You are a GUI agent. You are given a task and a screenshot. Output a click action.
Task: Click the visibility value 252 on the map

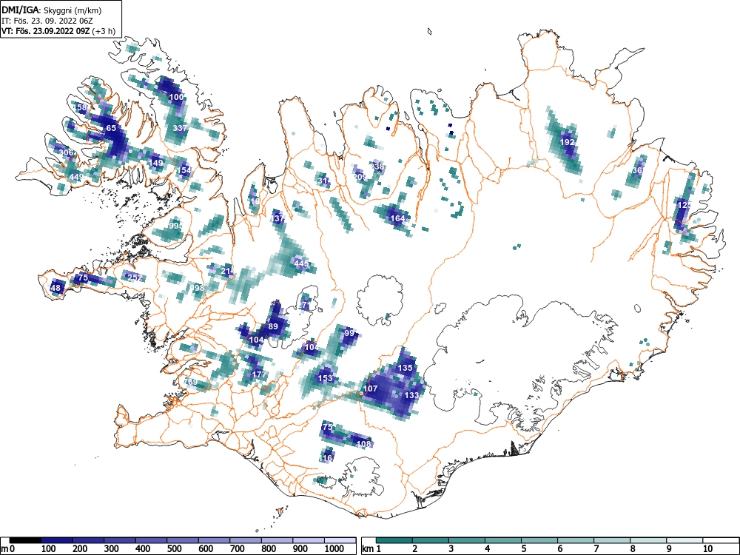pyautogui.click(x=135, y=277)
